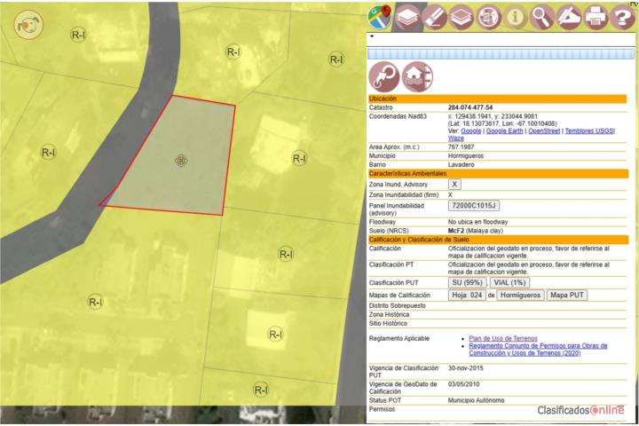
Task: Follow the Plan de Uso de Terrenos link
Action: [503, 338]
